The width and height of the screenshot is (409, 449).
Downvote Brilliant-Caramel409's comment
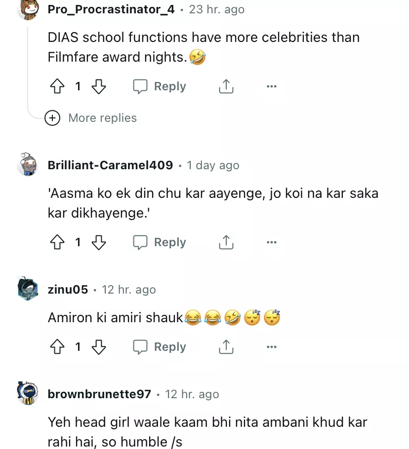[99, 242]
